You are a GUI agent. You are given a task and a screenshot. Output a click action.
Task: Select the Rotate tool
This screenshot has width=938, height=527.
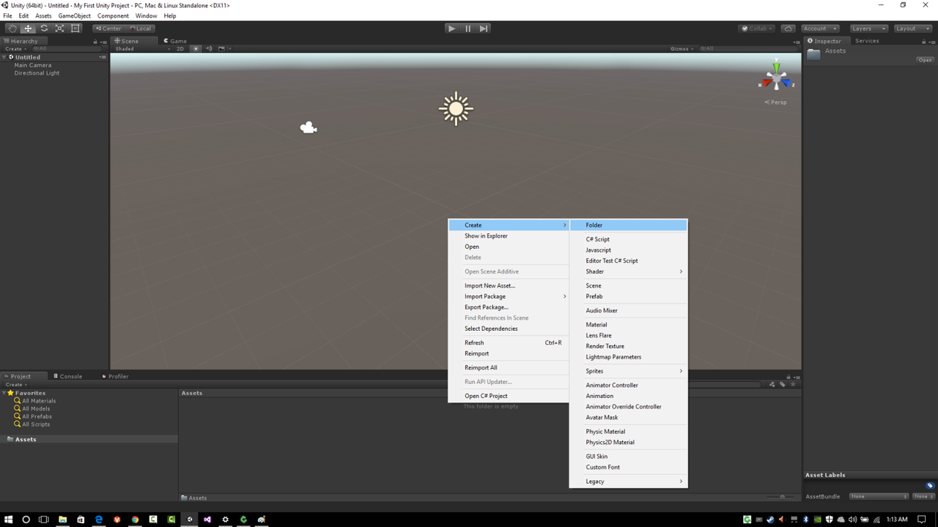pyautogui.click(x=44, y=29)
